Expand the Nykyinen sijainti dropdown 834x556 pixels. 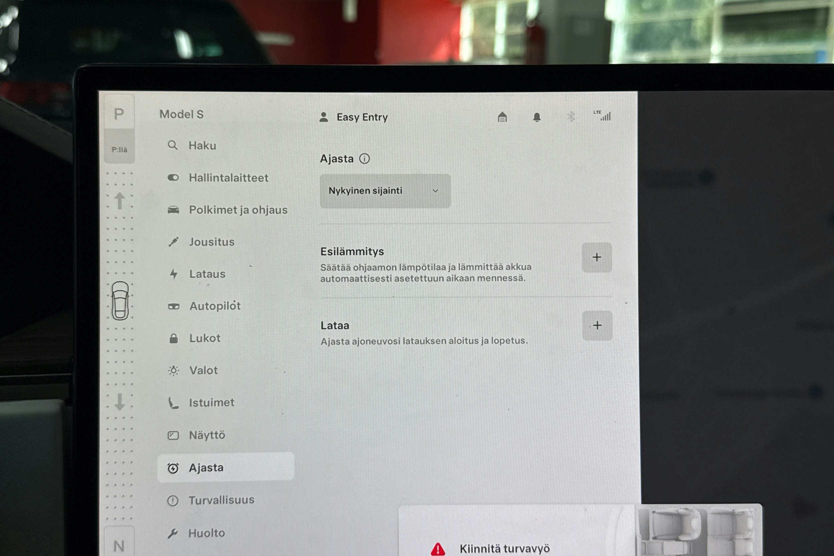pos(385,191)
